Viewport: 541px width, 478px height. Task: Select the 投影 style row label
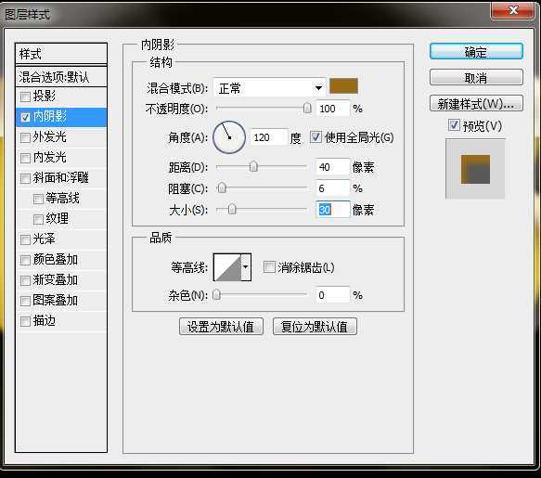pyautogui.click(x=44, y=97)
